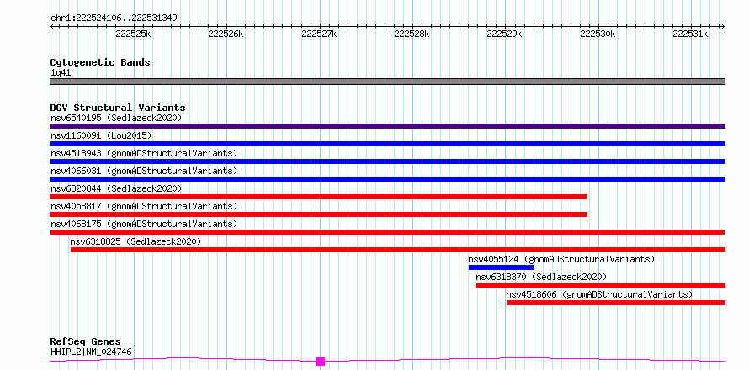Click the Cytogenetic Bands track title
This screenshot has width=749, height=370.
(100, 62)
